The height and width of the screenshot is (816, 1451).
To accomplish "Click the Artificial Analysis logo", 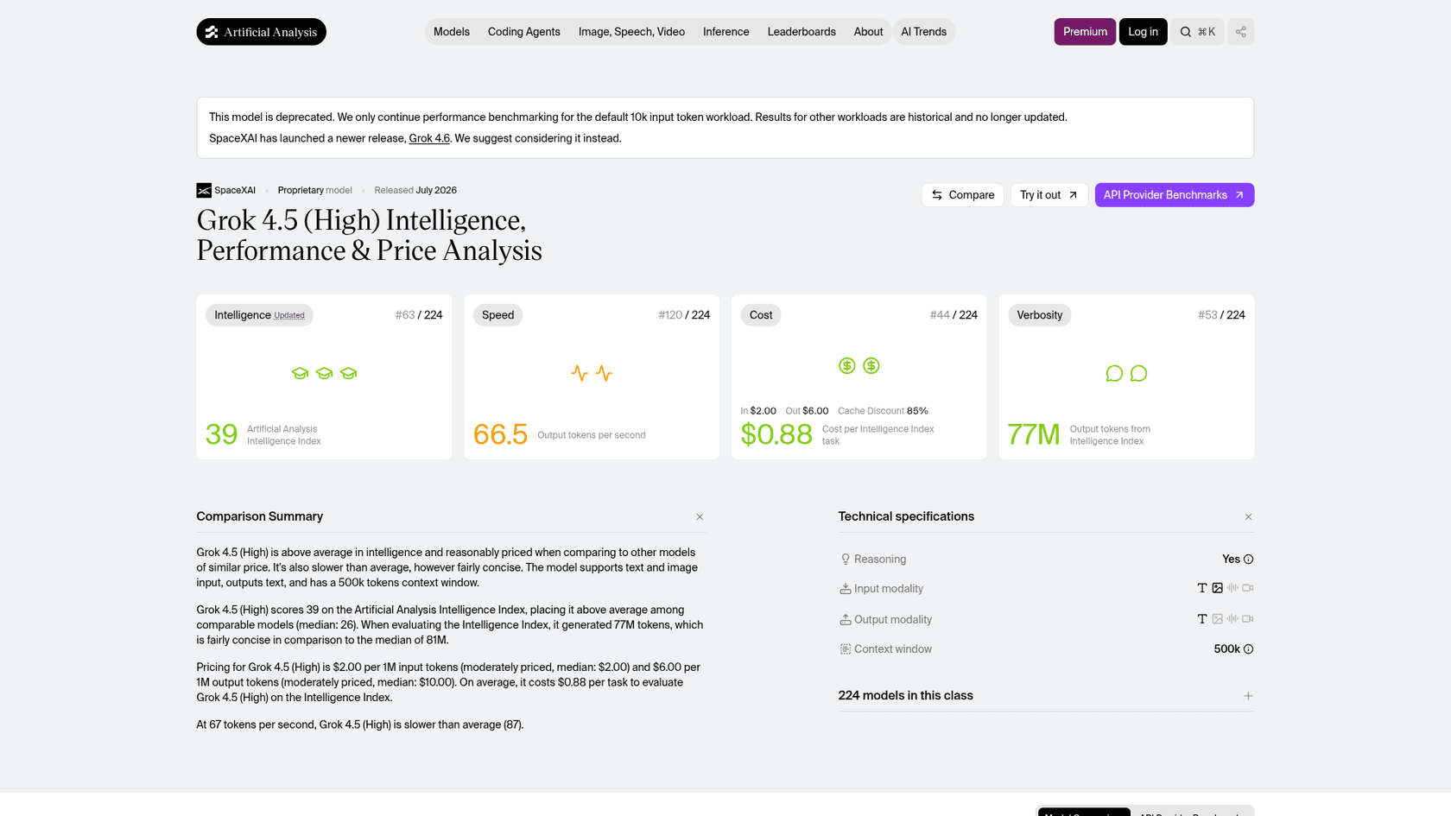I will (261, 32).
